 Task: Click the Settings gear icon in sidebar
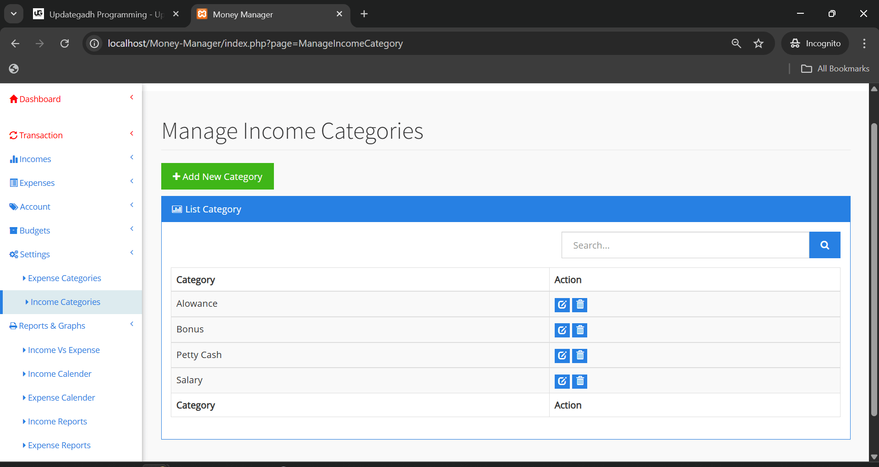(x=13, y=254)
